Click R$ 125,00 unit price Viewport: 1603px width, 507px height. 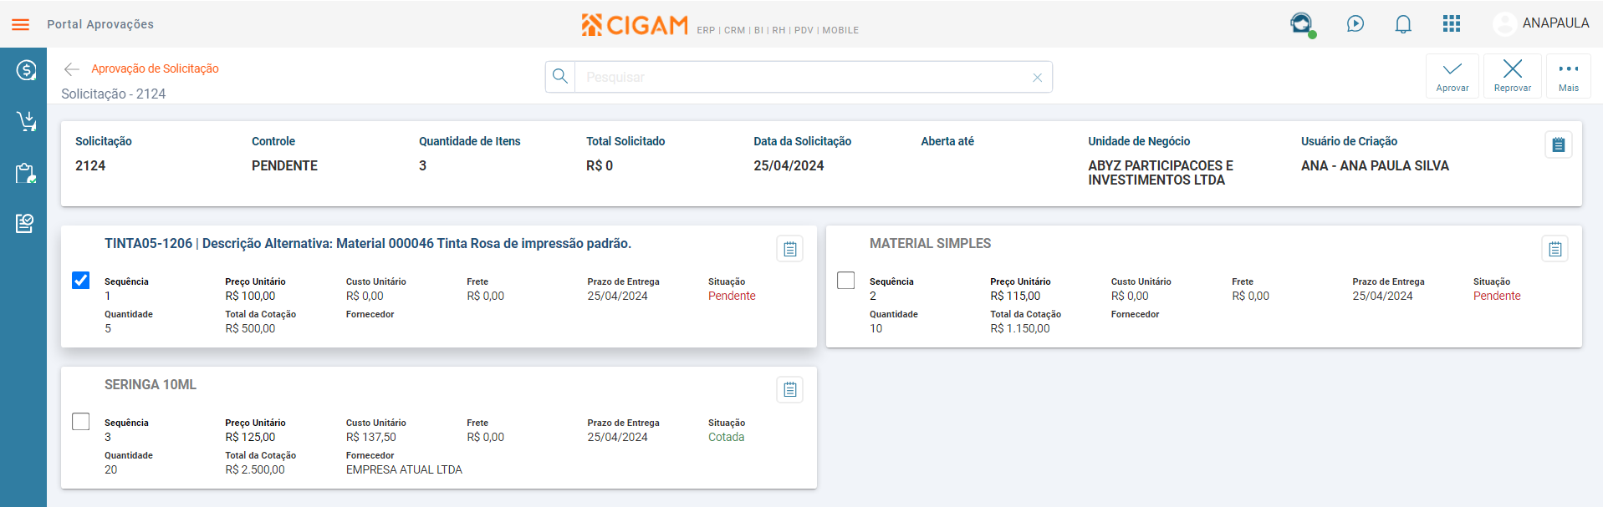point(250,437)
